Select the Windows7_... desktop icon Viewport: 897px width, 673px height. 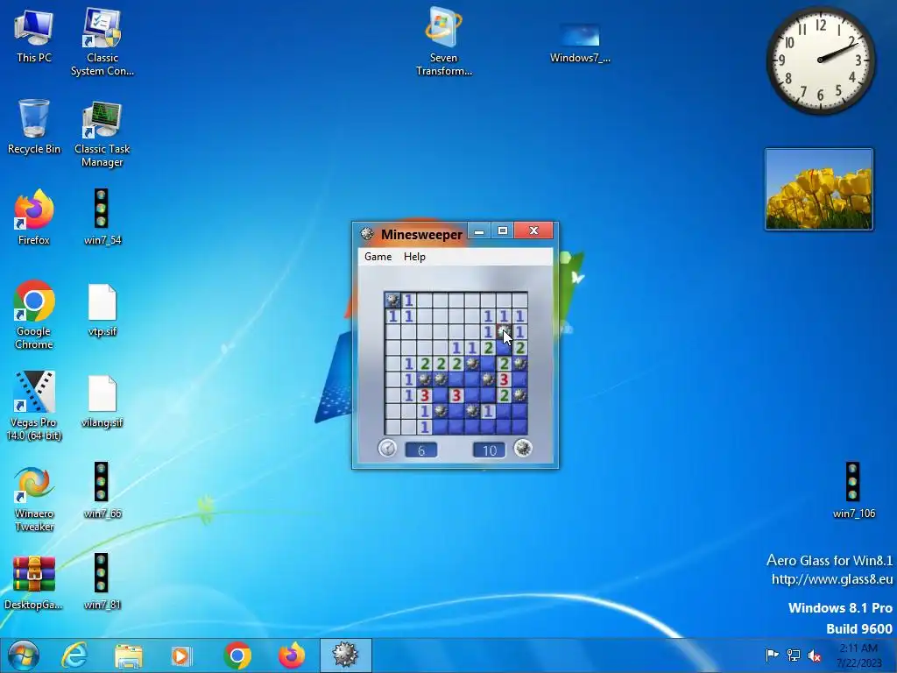click(x=580, y=42)
